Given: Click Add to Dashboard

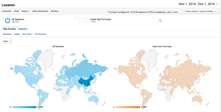Looking at the screenshot, I should pyautogui.click(x=40, y=11).
